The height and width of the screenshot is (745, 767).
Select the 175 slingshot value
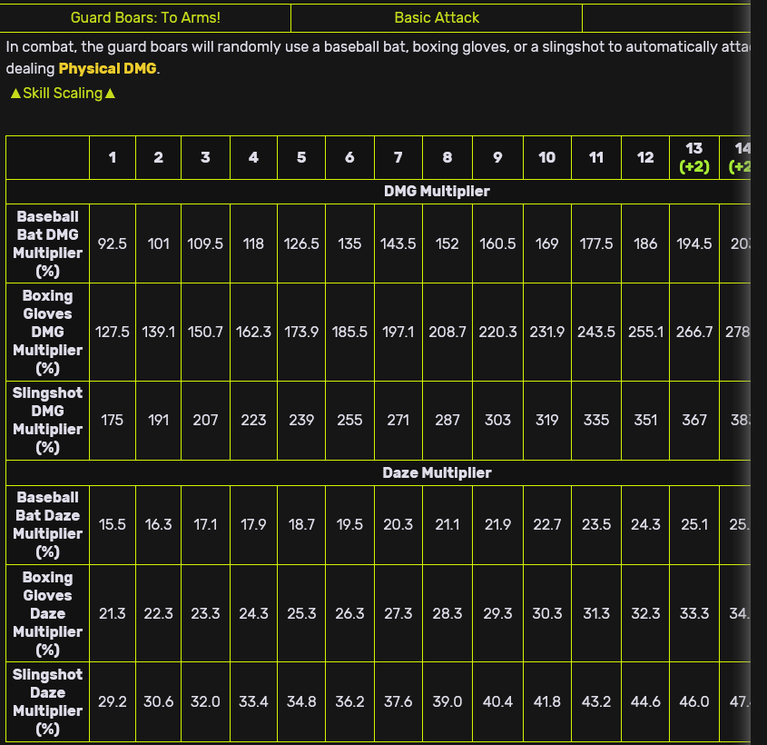point(113,420)
